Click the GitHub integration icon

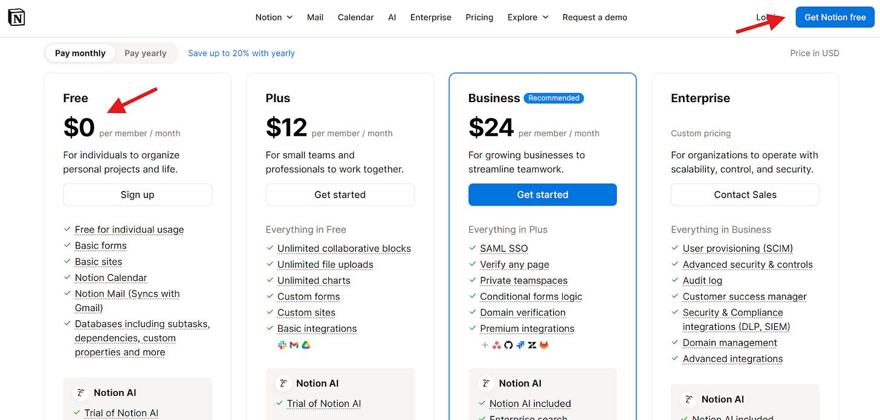508,345
